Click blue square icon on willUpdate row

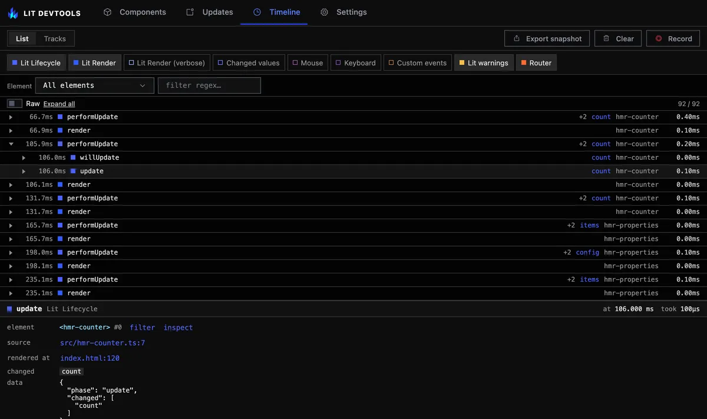74,157
